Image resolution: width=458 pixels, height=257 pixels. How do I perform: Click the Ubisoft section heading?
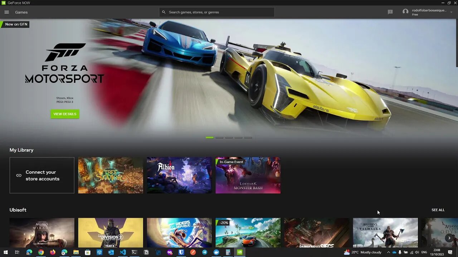(x=18, y=210)
